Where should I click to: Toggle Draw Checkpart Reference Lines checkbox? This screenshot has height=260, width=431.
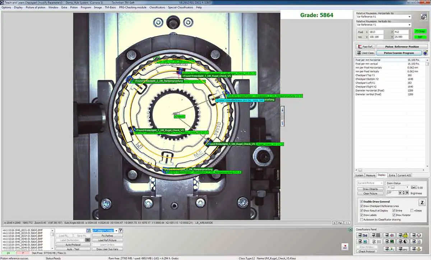pyautogui.click(x=362, y=206)
